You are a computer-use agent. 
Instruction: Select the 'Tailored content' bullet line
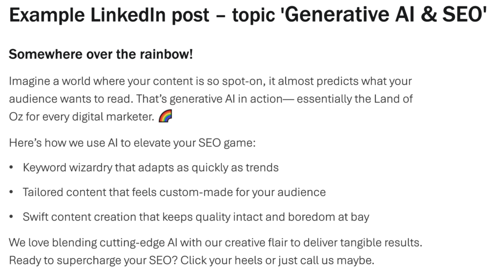[x=174, y=192]
